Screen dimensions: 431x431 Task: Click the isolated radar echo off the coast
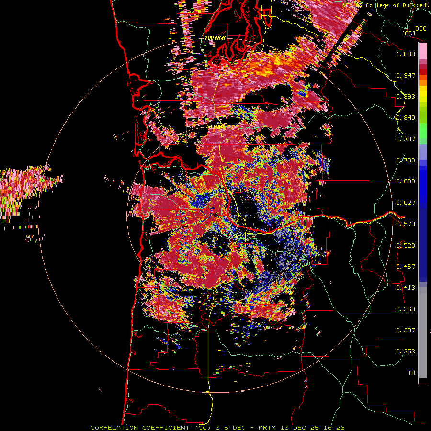point(27,193)
